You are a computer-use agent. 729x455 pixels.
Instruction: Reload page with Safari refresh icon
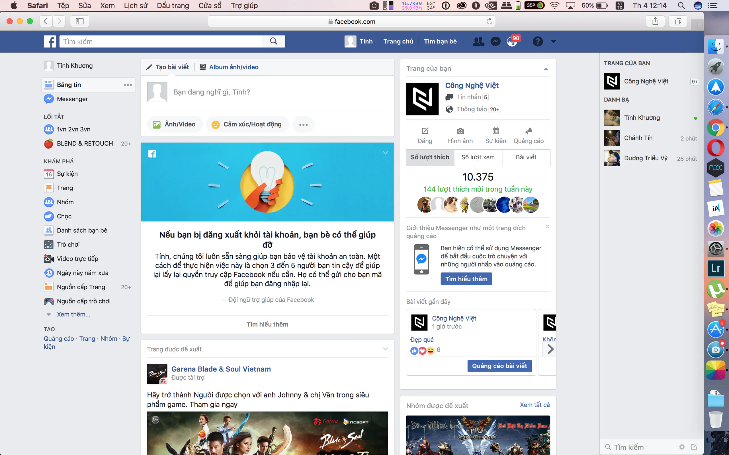[489, 21]
